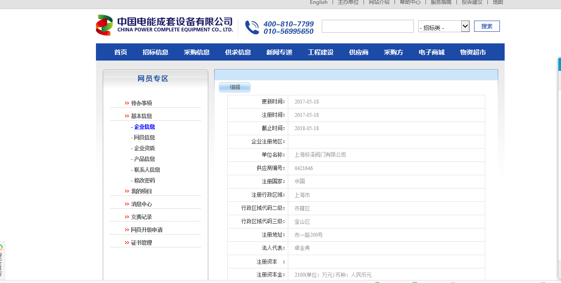Screen dimensions: 561x283
Task: Open the 首页 home menu
Action: 120,52
